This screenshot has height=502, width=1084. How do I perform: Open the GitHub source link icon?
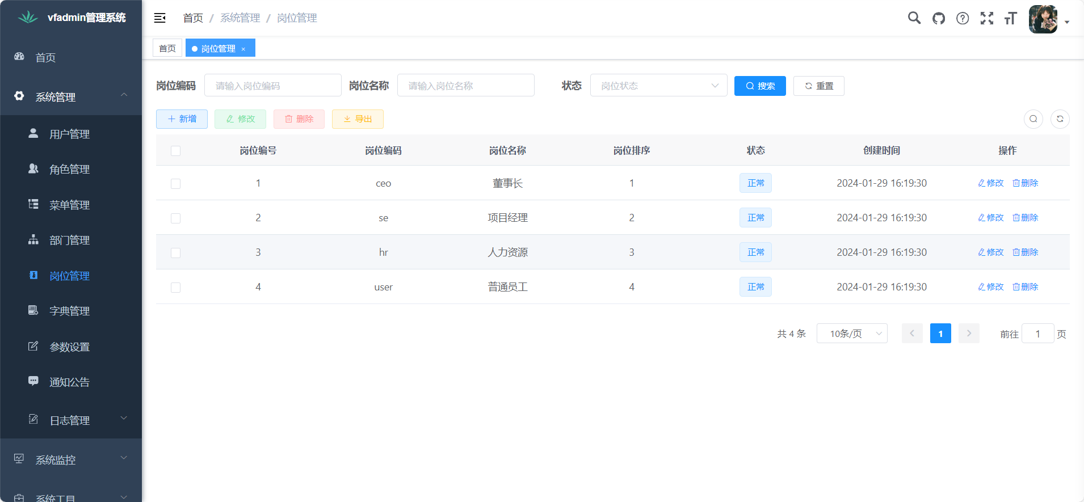[939, 18]
